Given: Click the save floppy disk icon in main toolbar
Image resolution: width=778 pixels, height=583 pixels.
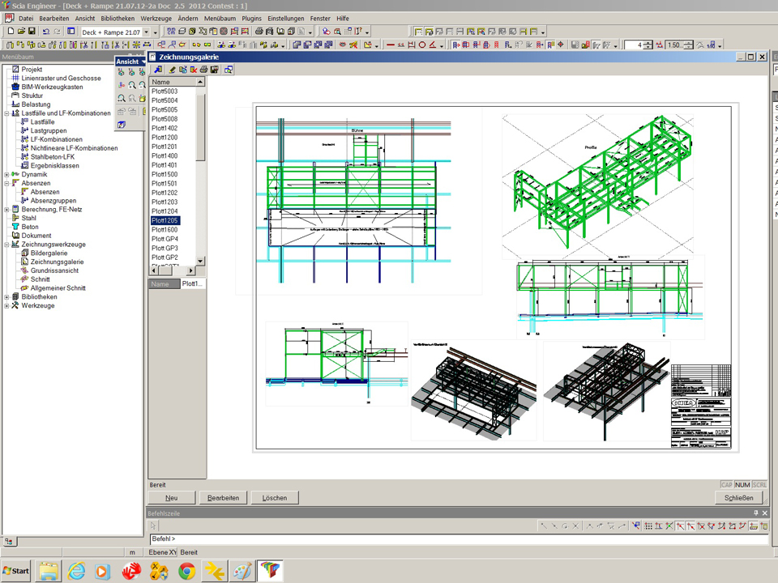Looking at the screenshot, I should [x=32, y=32].
